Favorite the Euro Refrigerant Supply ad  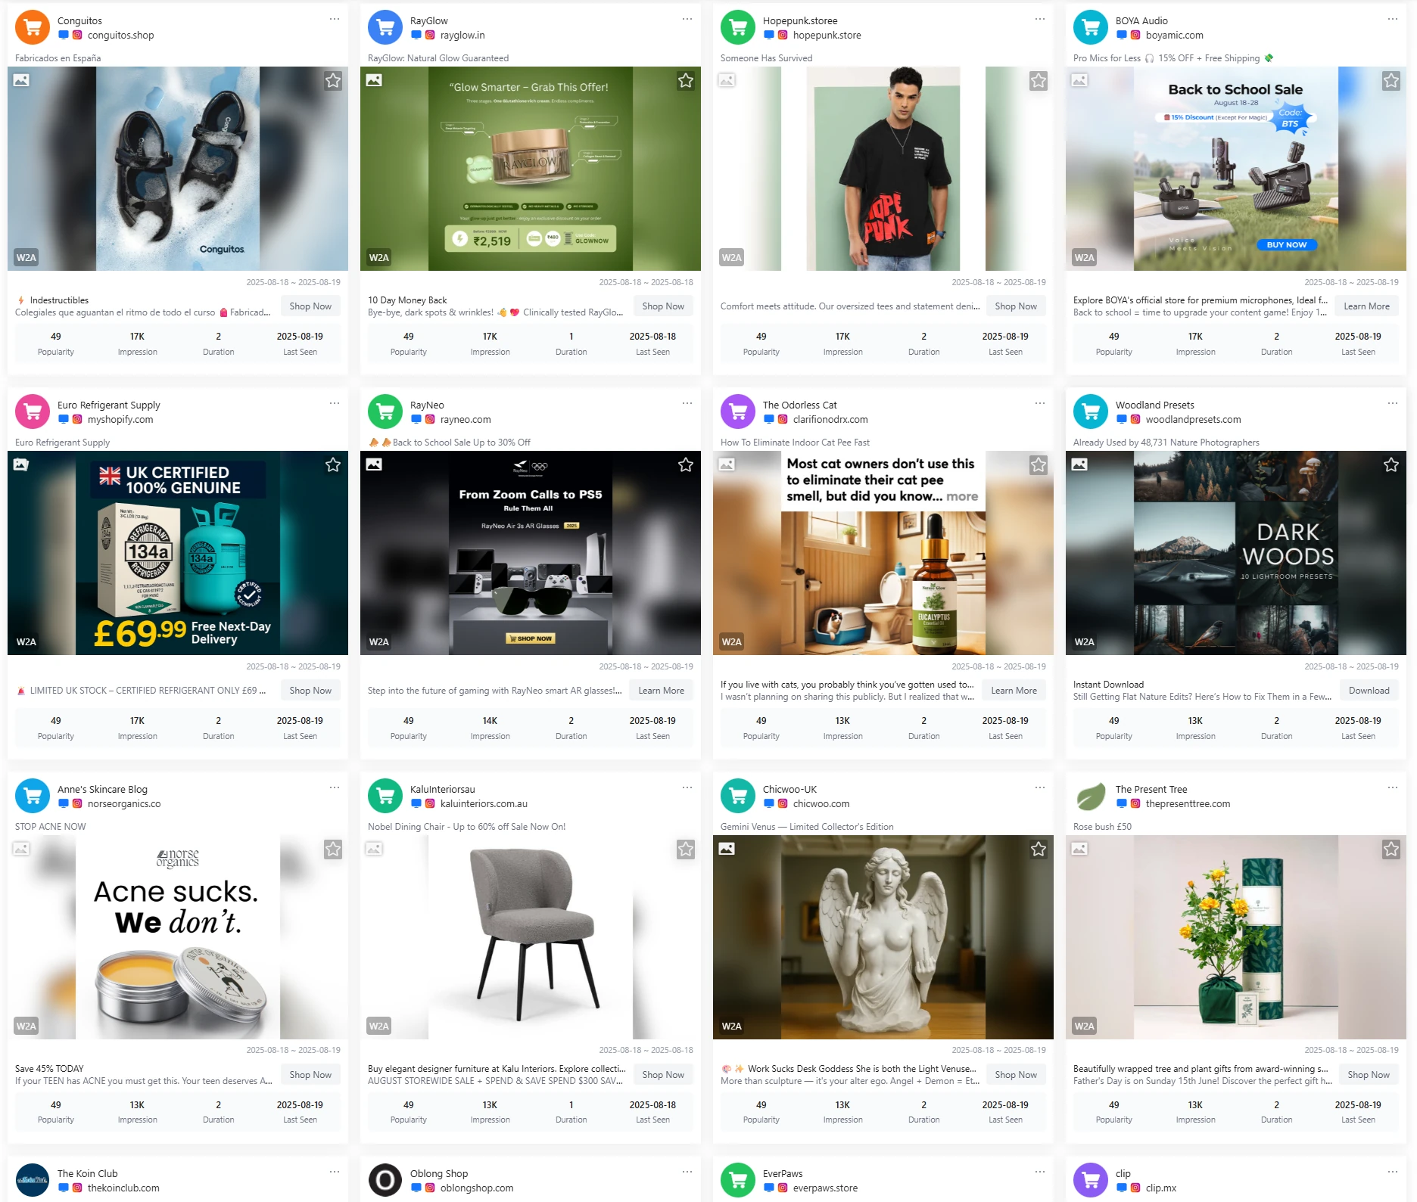[x=332, y=465]
